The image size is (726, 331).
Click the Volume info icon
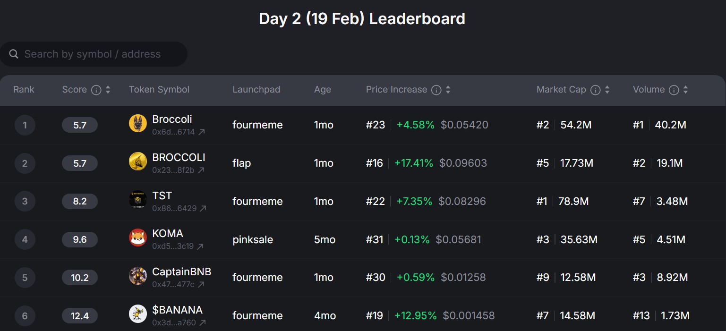click(674, 90)
